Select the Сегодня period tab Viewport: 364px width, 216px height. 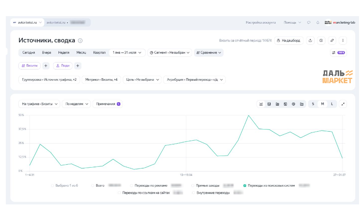click(29, 53)
